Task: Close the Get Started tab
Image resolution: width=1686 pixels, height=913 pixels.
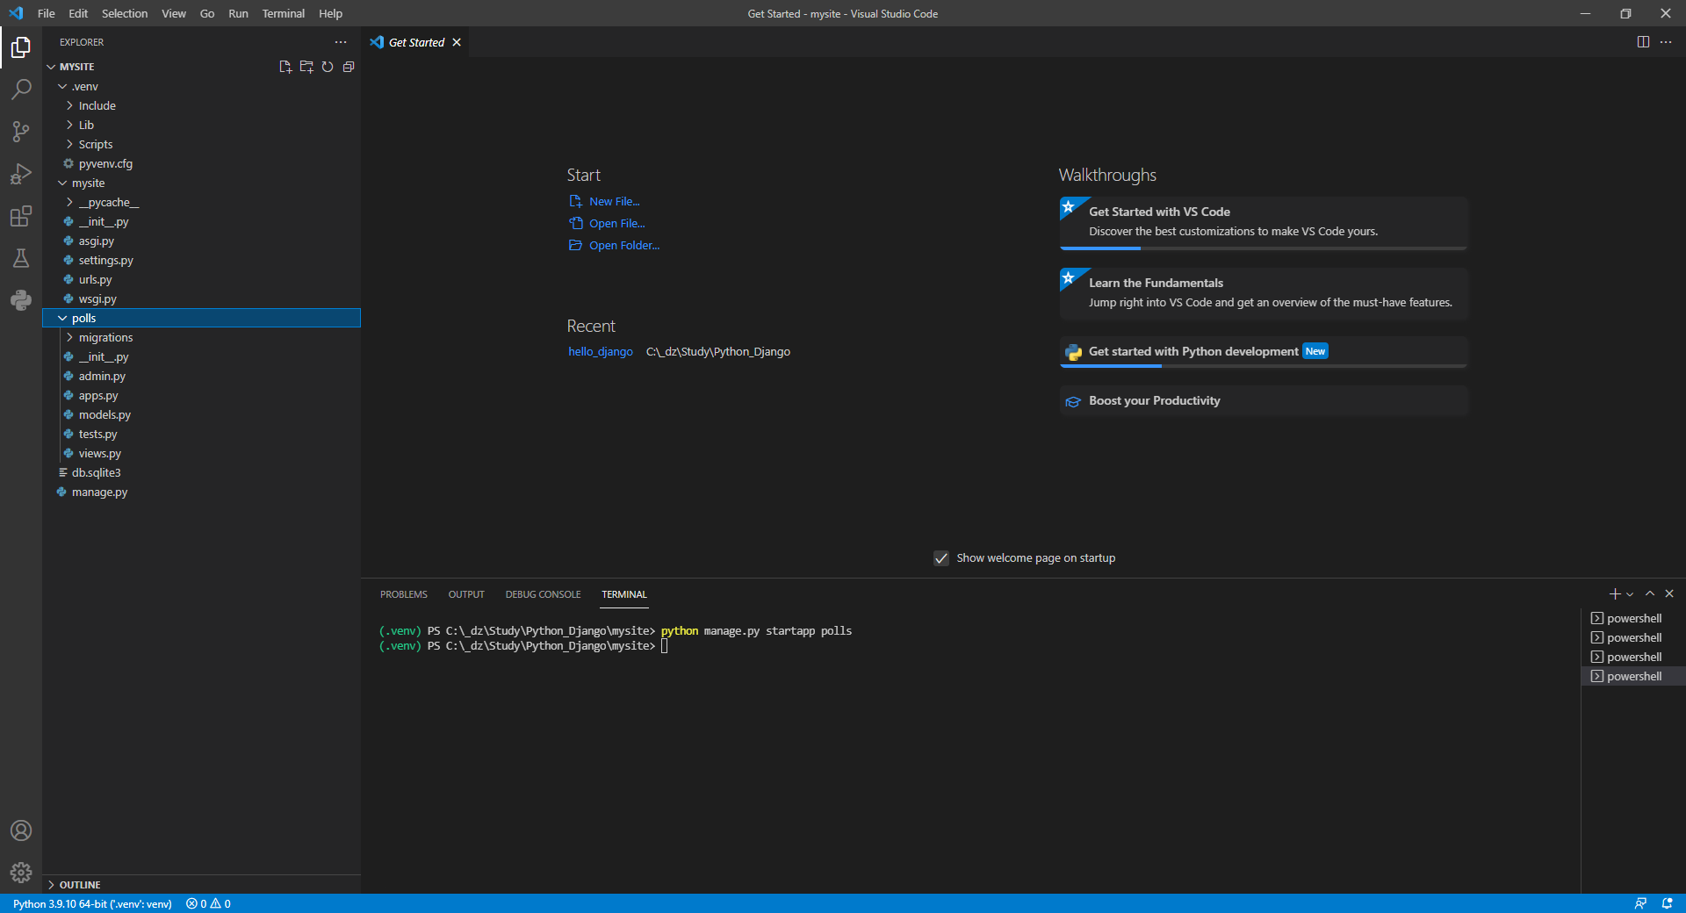Action: click(x=457, y=42)
